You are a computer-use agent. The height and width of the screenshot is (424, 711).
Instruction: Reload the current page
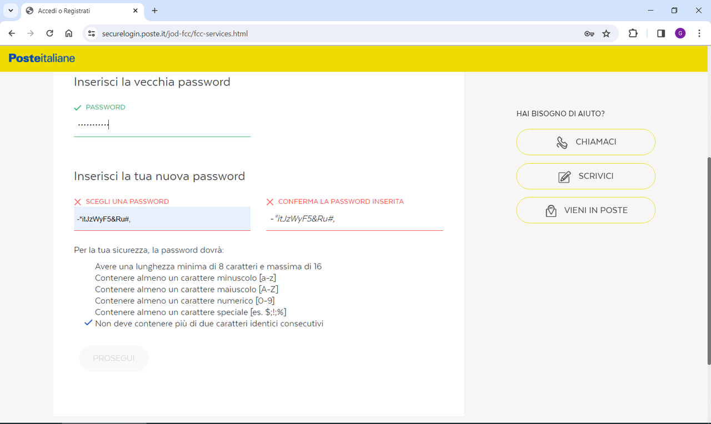click(x=49, y=33)
